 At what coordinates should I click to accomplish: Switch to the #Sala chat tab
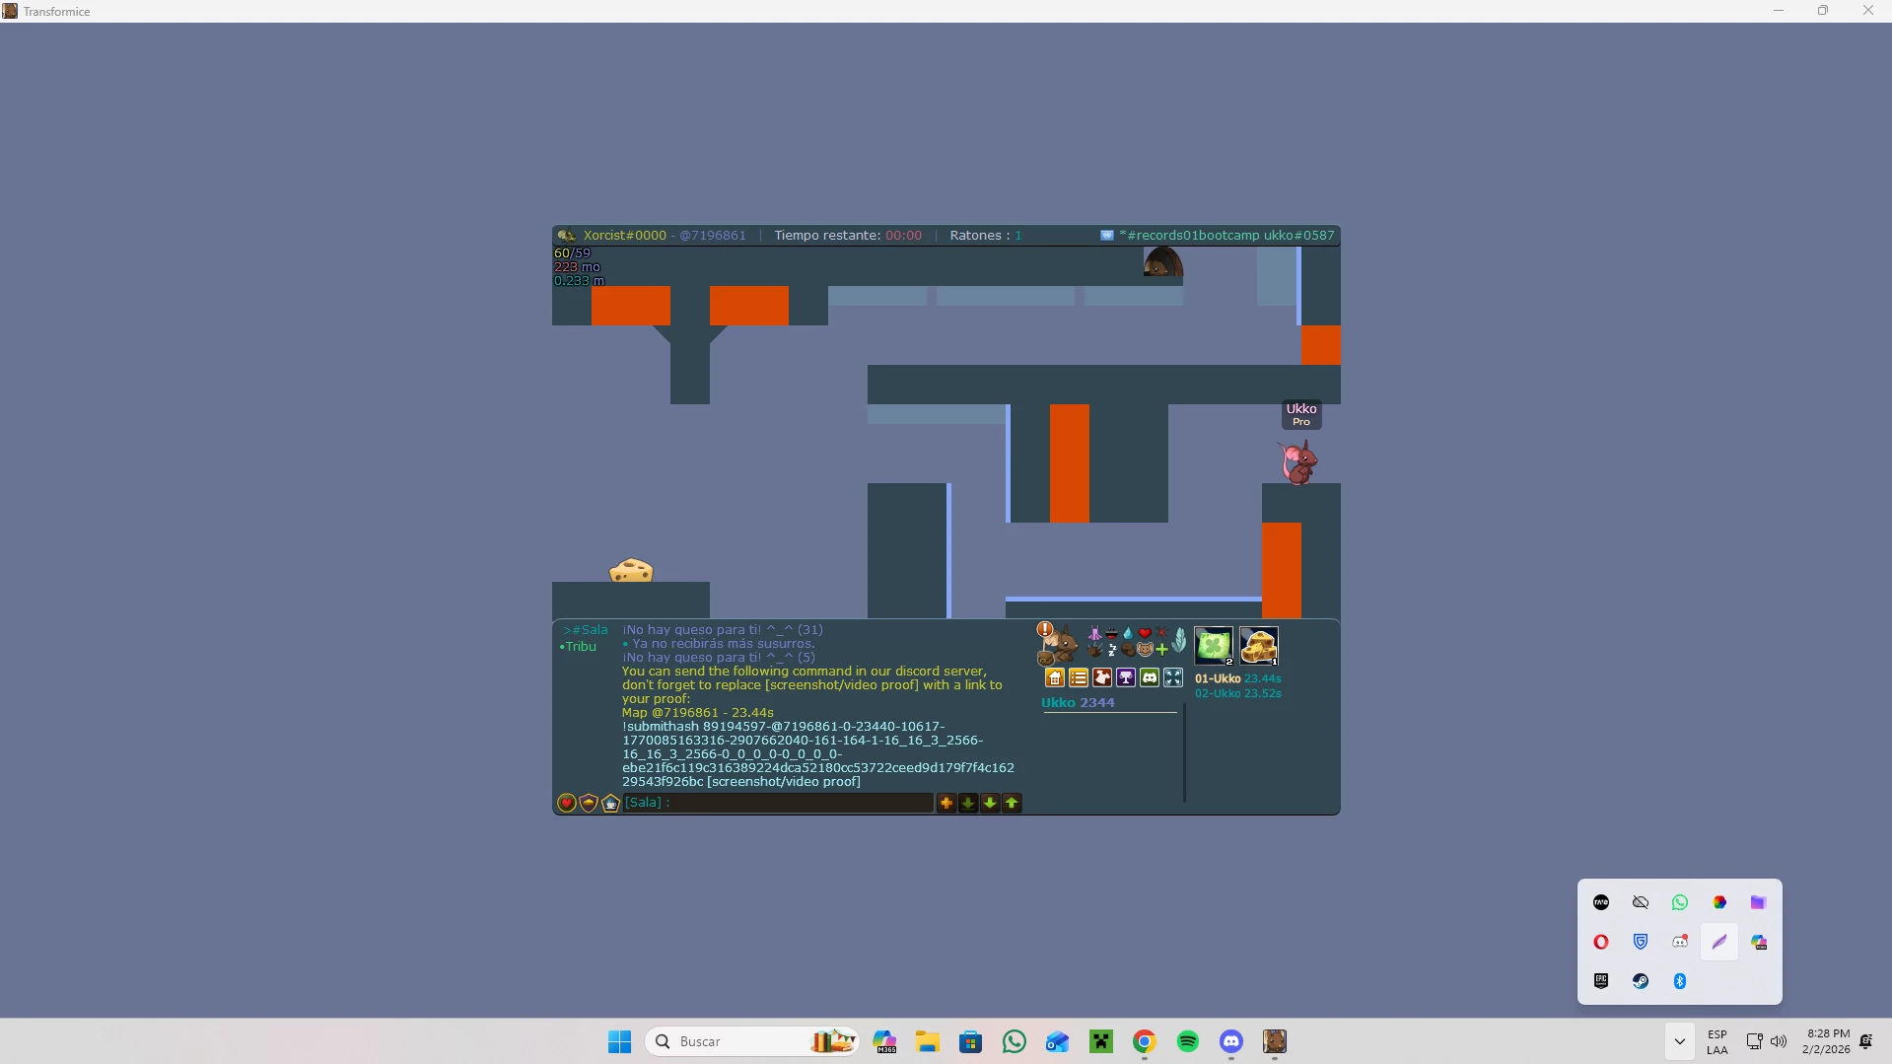click(x=586, y=630)
